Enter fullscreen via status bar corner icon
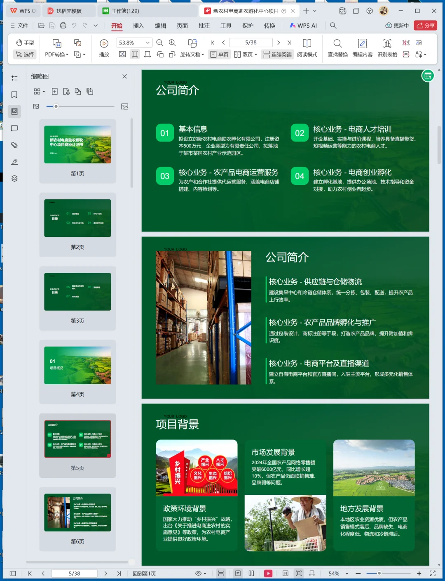The width and height of the screenshot is (445, 581). coord(433,574)
